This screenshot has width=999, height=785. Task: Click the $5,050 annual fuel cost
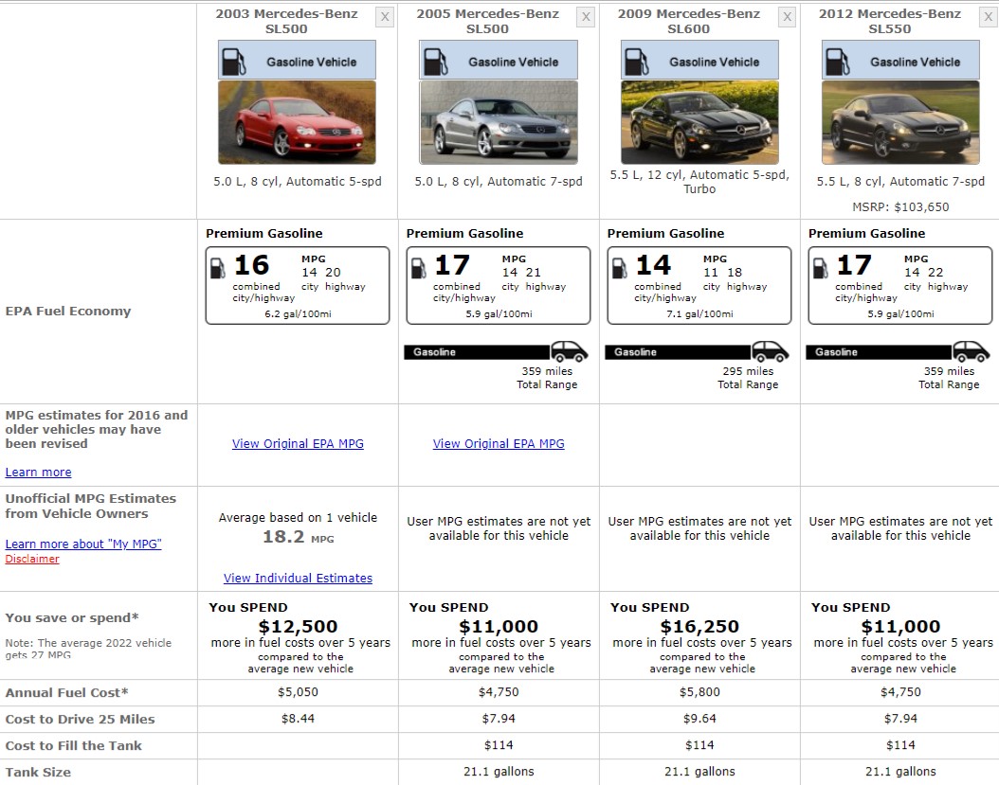click(x=298, y=692)
